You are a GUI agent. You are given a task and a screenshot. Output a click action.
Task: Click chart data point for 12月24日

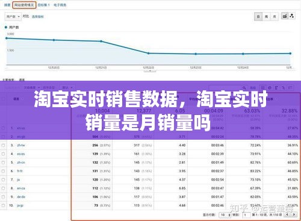243,54
